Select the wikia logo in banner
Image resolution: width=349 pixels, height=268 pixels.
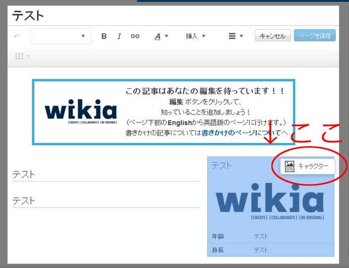(81, 112)
